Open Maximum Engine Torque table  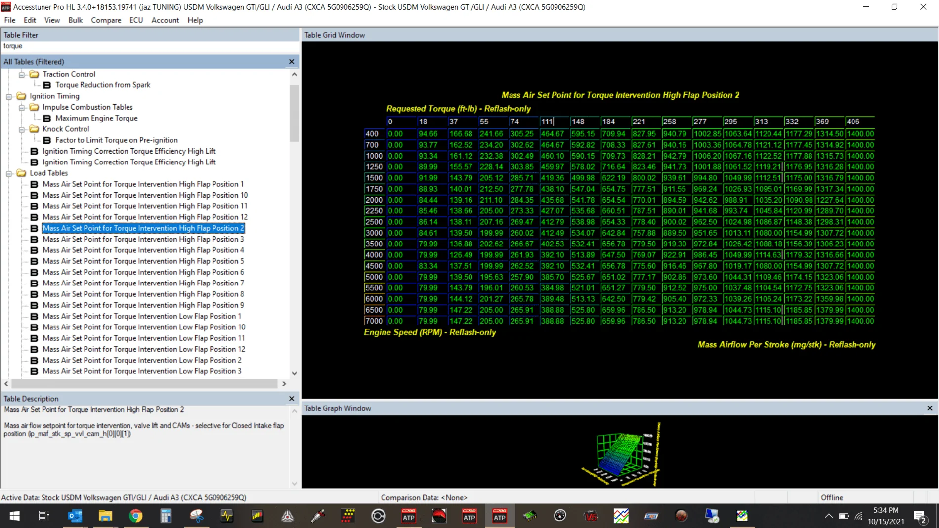[x=96, y=118]
